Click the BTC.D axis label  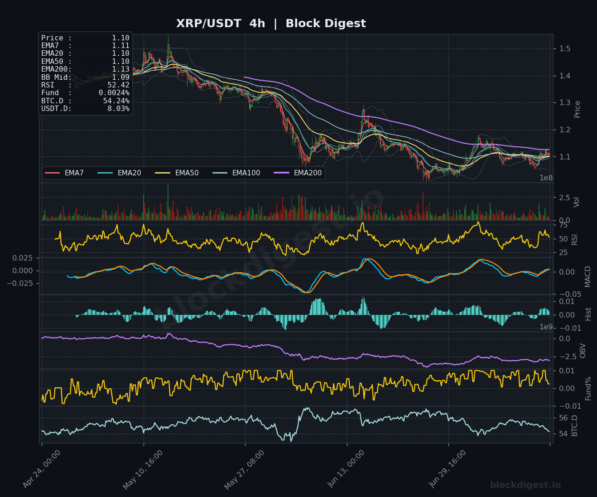[575, 425]
